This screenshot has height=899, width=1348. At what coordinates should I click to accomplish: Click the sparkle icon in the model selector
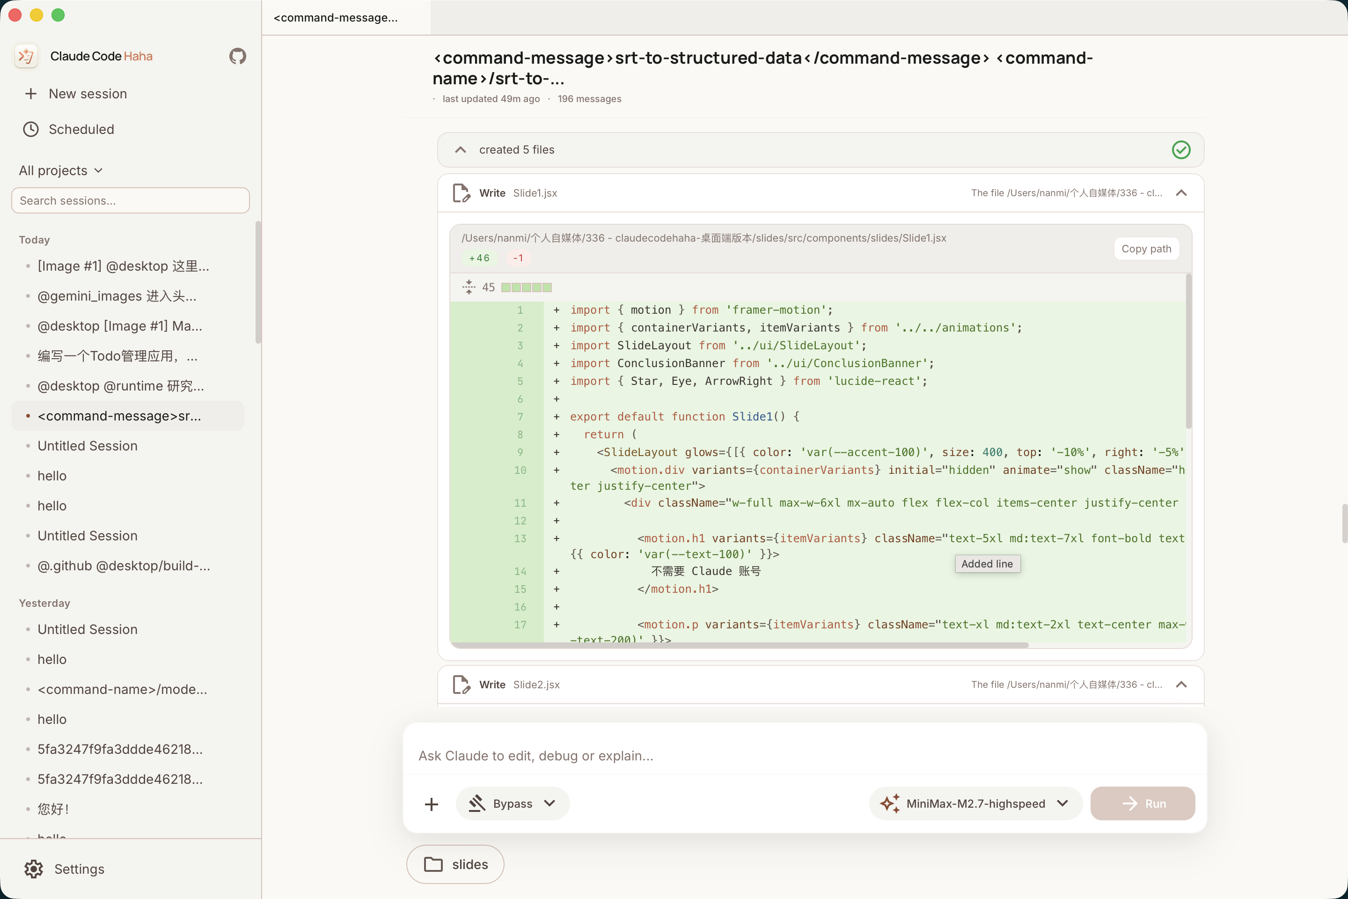[890, 803]
